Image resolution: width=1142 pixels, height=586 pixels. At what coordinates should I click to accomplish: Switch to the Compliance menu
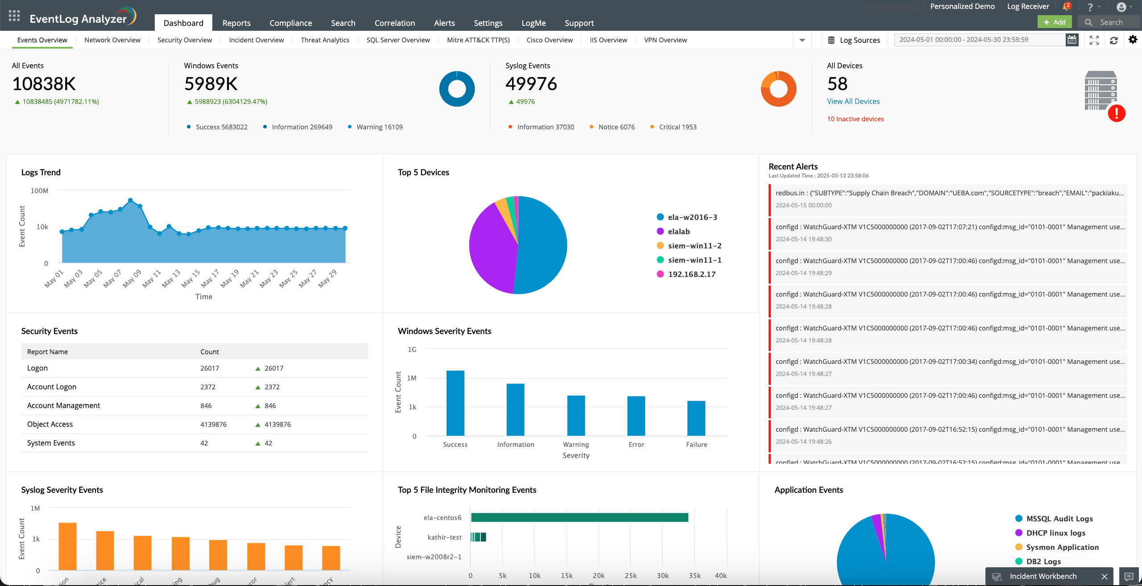click(290, 23)
